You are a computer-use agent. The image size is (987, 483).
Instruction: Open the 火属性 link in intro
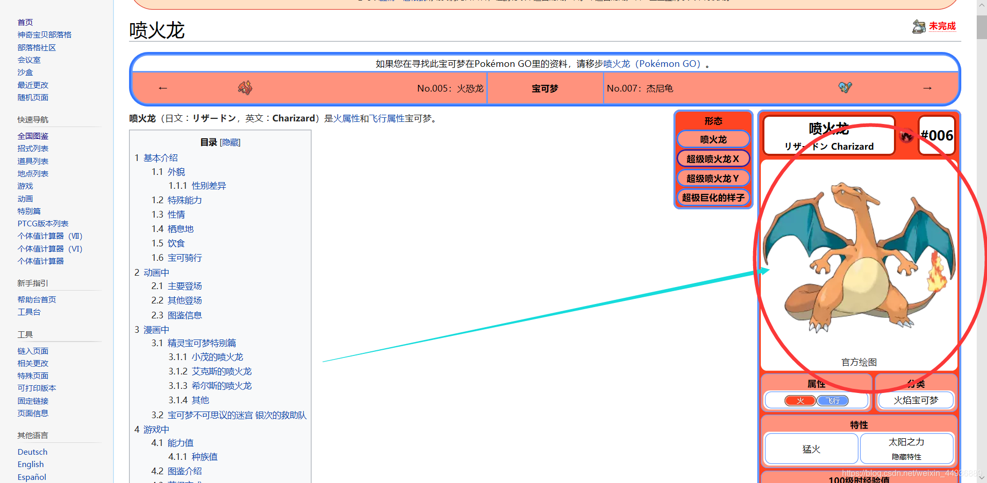pyautogui.click(x=346, y=118)
